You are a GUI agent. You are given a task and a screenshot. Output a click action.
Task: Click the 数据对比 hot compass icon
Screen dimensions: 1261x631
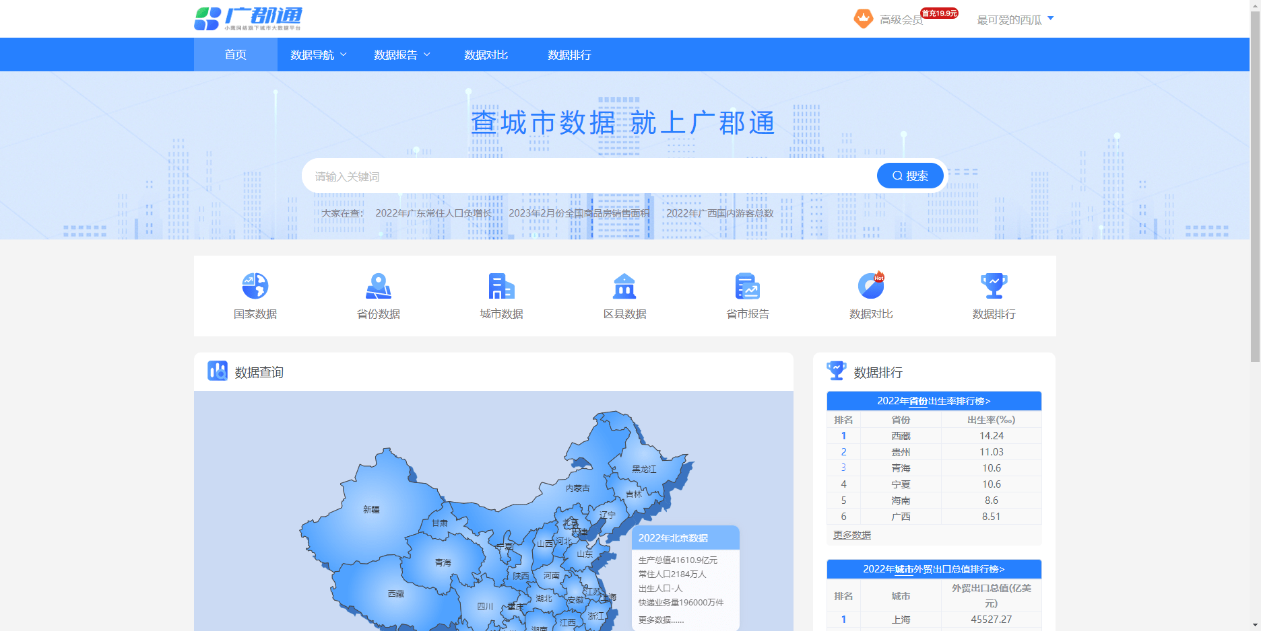[871, 286]
